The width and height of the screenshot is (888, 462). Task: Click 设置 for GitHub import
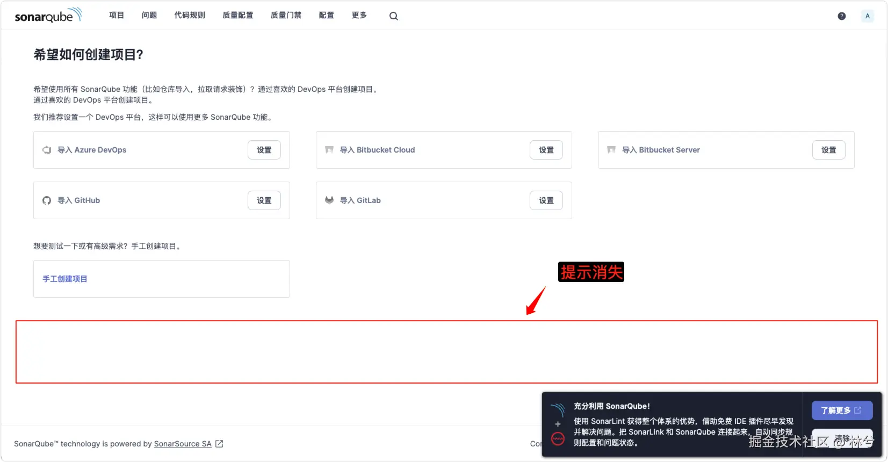click(x=264, y=200)
